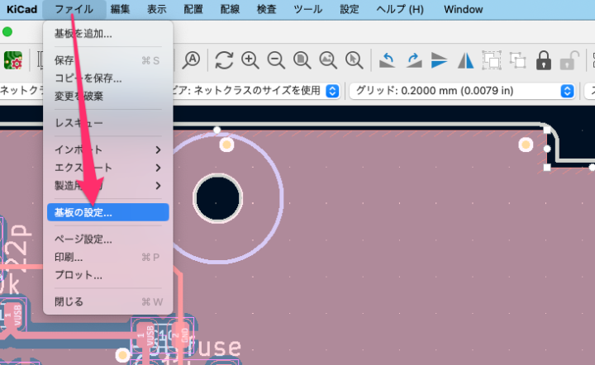Click the zoom out magnifier icon
Image resolution: width=595 pixels, height=365 pixels.
276,59
